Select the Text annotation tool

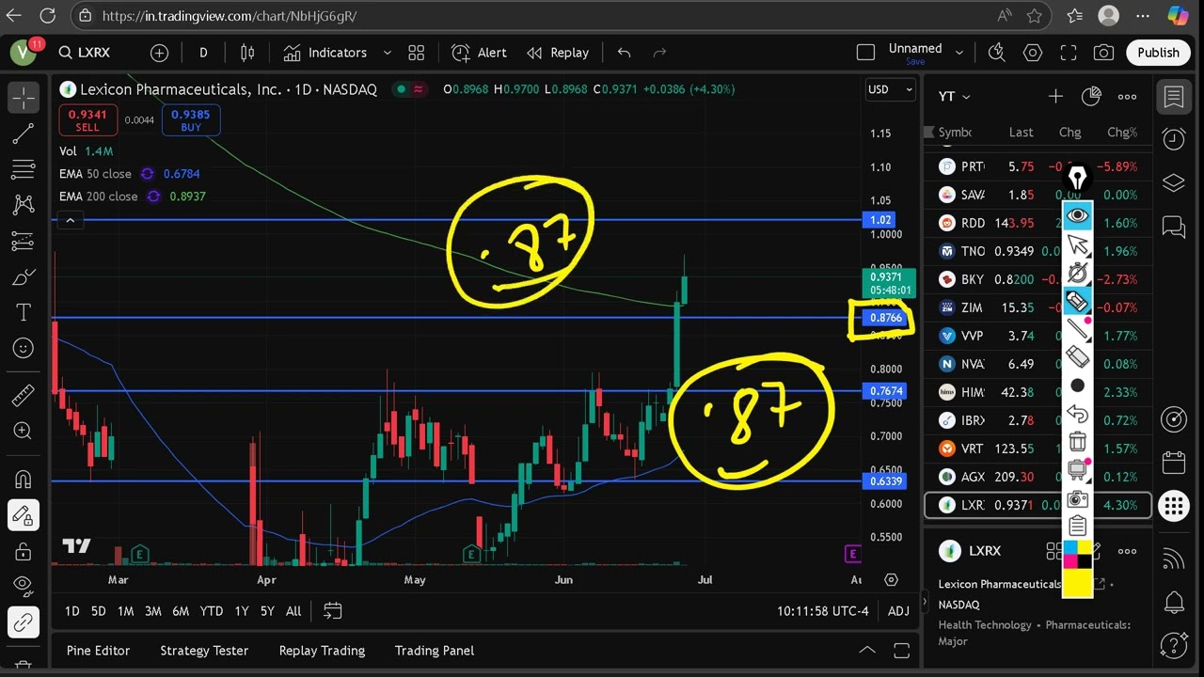(x=24, y=312)
